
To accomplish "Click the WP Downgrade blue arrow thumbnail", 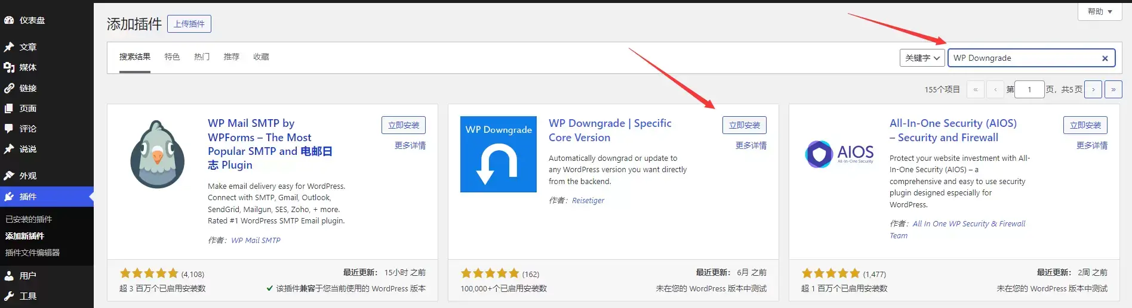I will 499,154.
